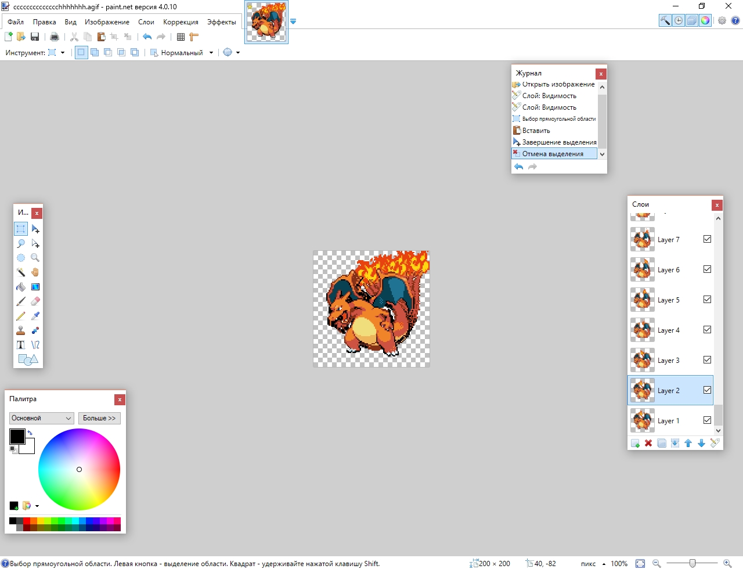Select the Gradient tool
The image size is (743, 569).
35,287
